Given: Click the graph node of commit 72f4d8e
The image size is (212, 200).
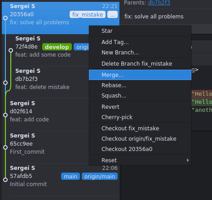Looking at the screenshot, I should pos(11,50).
